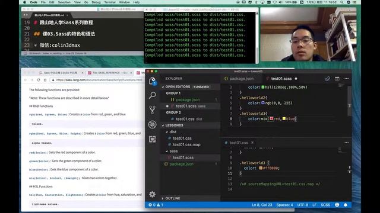Viewport: 380px width, 213px height.
Task: Switch to the test01.scss editor tab
Action: pyautogui.click(x=281, y=79)
